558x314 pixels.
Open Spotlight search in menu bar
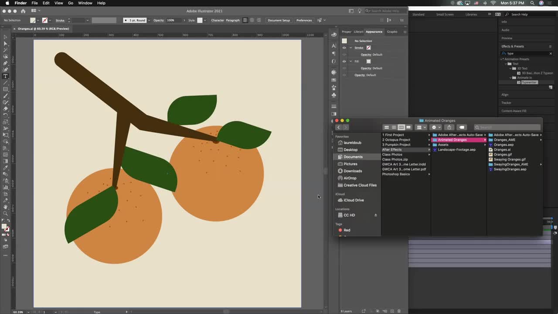pos(532,3)
